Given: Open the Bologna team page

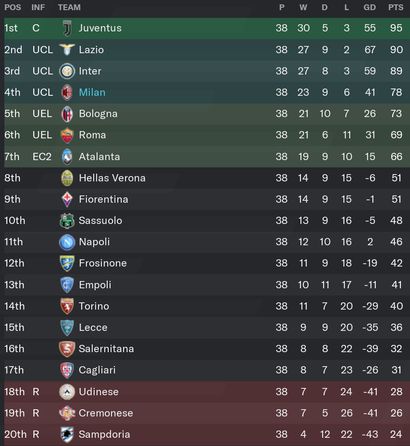Looking at the screenshot, I should point(98,114).
